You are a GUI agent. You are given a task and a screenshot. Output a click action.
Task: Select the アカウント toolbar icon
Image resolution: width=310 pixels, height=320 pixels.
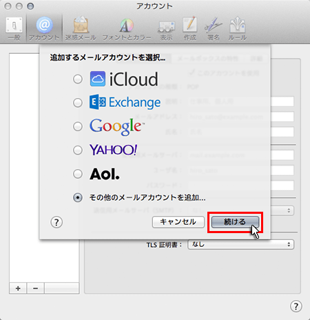(44, 28)
